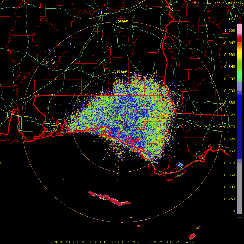
Task: Click the 0.680 legend value
Action: pyautogui.click(x=230, y=103)
